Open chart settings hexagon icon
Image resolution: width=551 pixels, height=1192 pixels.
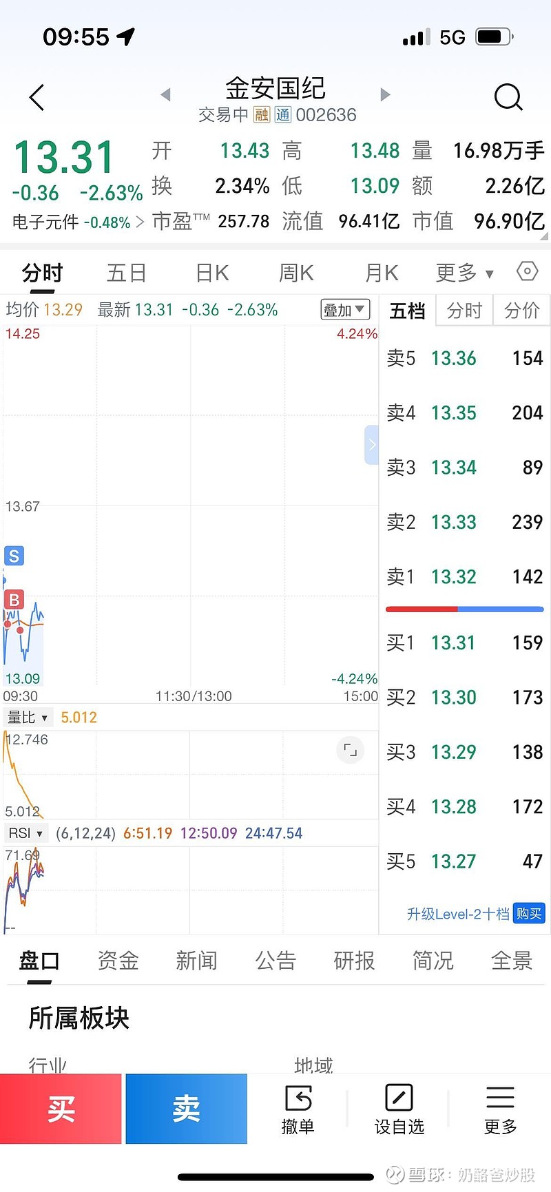pyautogui.click(x=527, y=271)
